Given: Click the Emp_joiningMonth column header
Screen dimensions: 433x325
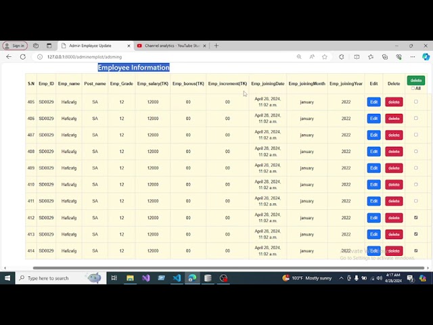Looking at the screenshot, I should tap(306, 83).
